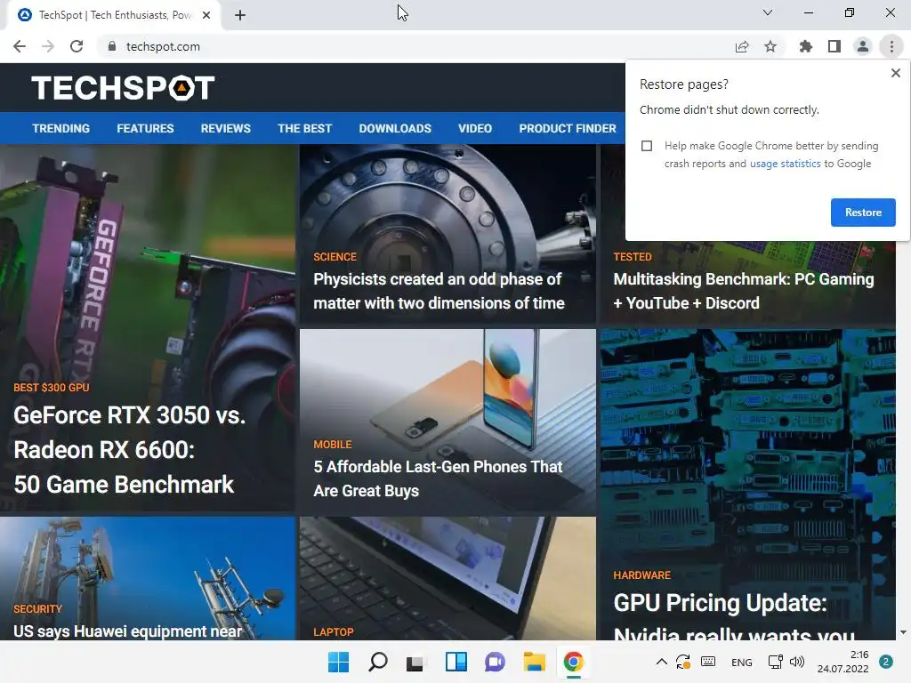
Task: Click the SCIENCE category label
Action: tap(335, 257)
